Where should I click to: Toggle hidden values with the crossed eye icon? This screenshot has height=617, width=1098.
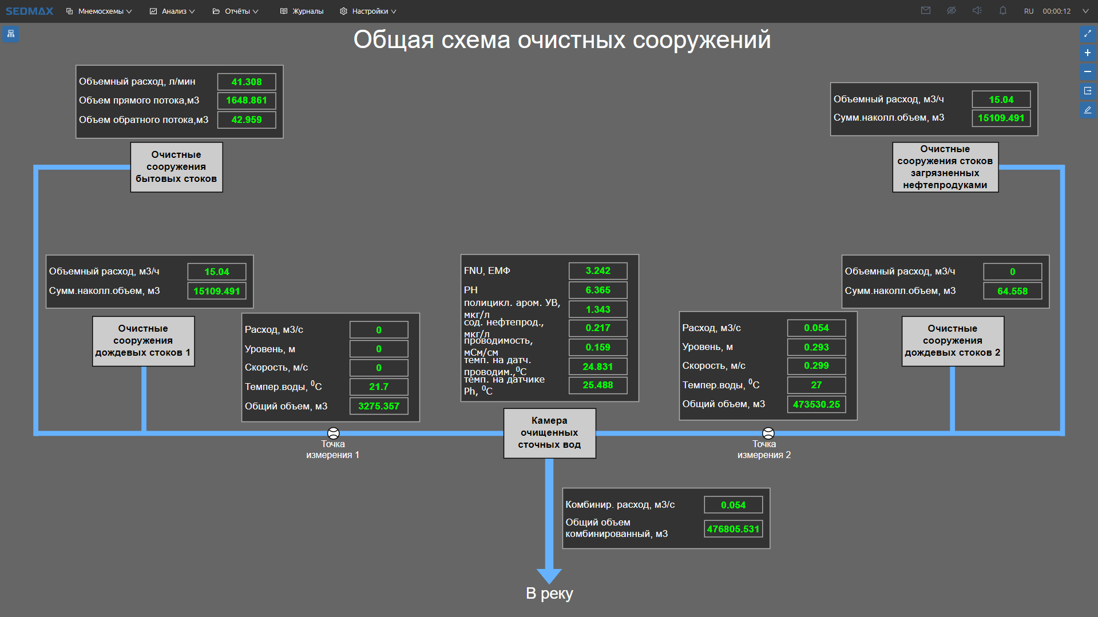point(951,10)
